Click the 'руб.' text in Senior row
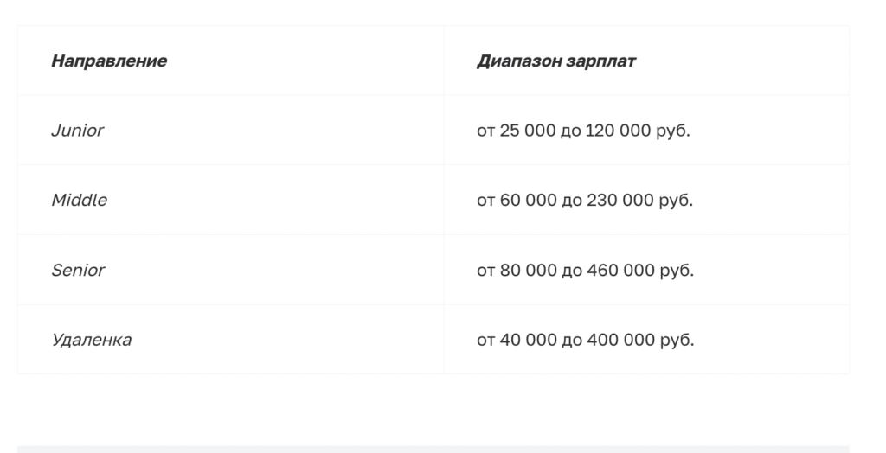 [677, 271]
